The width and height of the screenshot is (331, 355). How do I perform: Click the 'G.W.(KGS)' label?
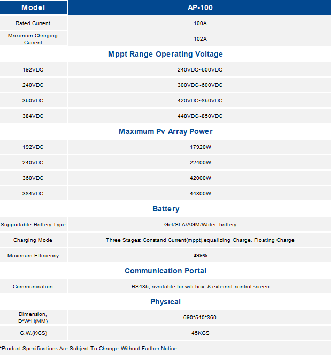click(x=33, y=333)
